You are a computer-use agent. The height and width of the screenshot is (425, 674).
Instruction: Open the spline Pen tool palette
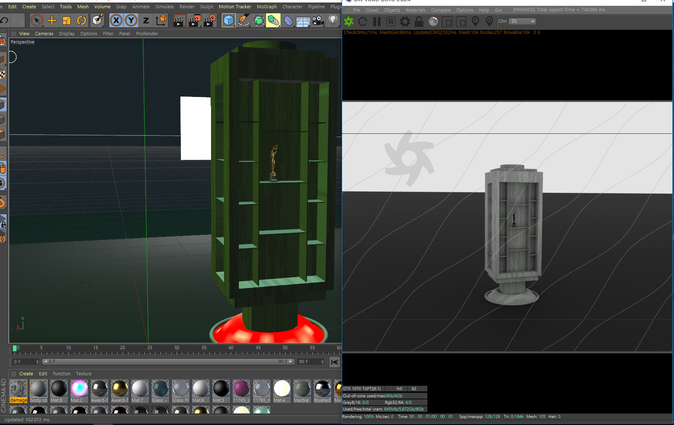pyautogui.click(x=244, y=20)
